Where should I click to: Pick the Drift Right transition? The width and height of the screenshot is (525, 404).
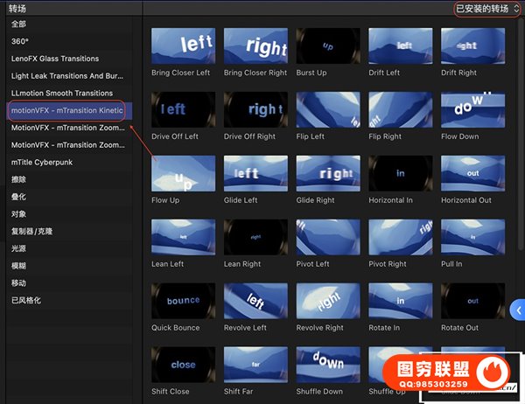[x=472, y=46]
